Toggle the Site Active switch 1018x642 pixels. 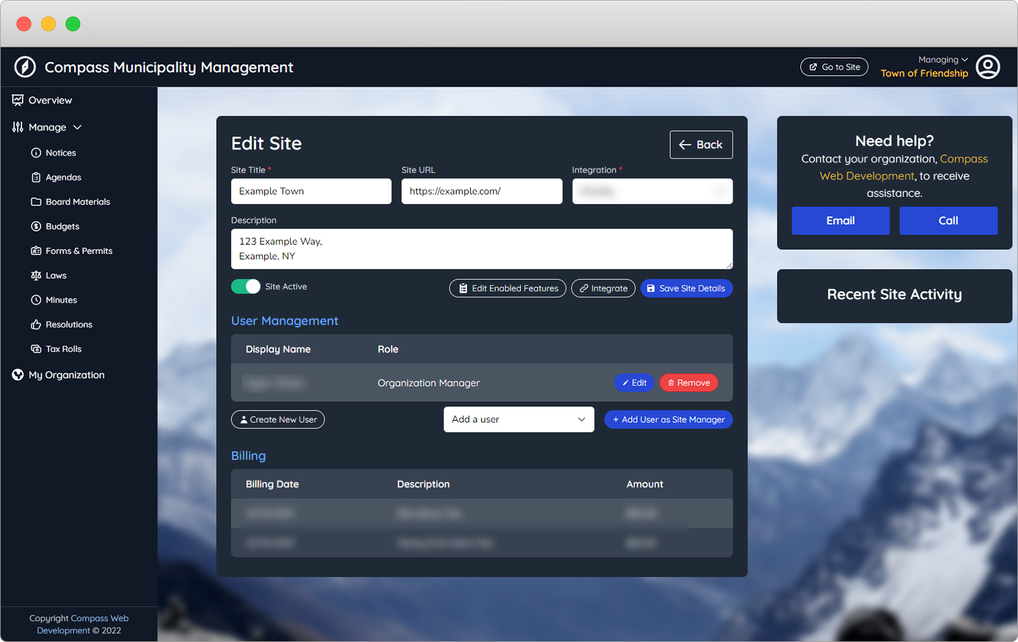point(246,287)
